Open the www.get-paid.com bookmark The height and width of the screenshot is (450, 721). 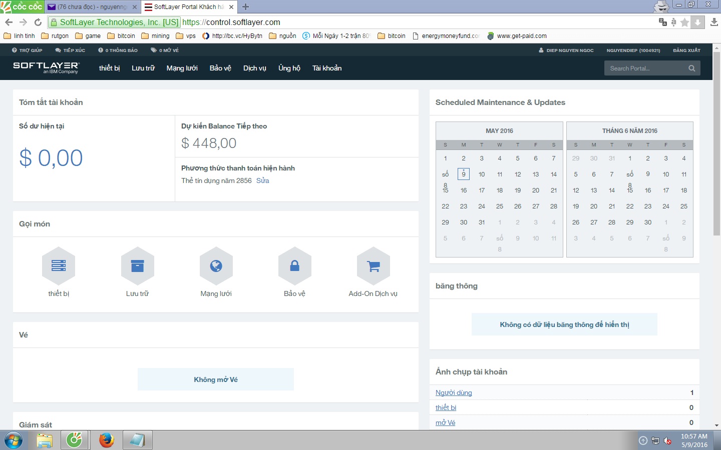coord(517,36)
